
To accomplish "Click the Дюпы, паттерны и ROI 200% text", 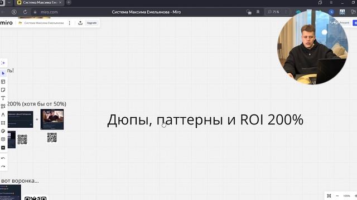I will (x=205, y=119).
